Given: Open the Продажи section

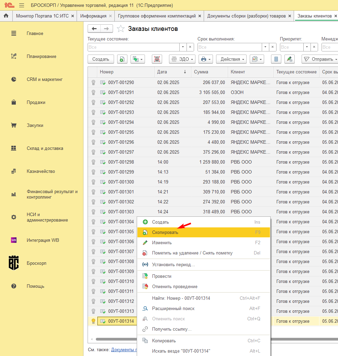Looking at the screenshot, I should [36, 102].
